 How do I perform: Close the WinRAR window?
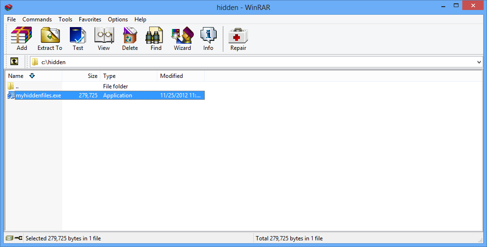473,6
